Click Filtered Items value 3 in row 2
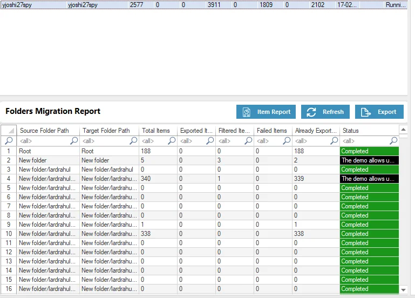This screenshot has width=415, height=298. [219, 160]
